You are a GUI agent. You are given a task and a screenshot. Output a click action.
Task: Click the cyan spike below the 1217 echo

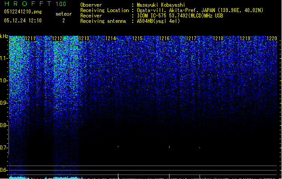click(200, 177)
